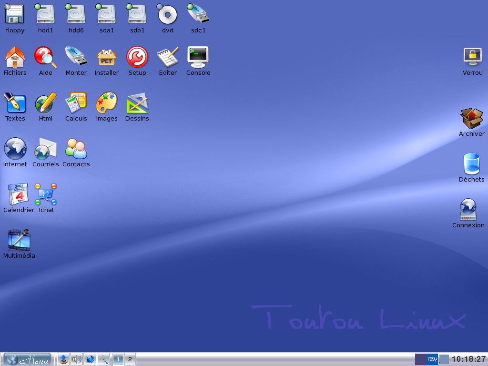The width and height of the screenshot is (488, 366).
Task: Launch the Images paint palette icon
Action: click(x=106, y=103)
